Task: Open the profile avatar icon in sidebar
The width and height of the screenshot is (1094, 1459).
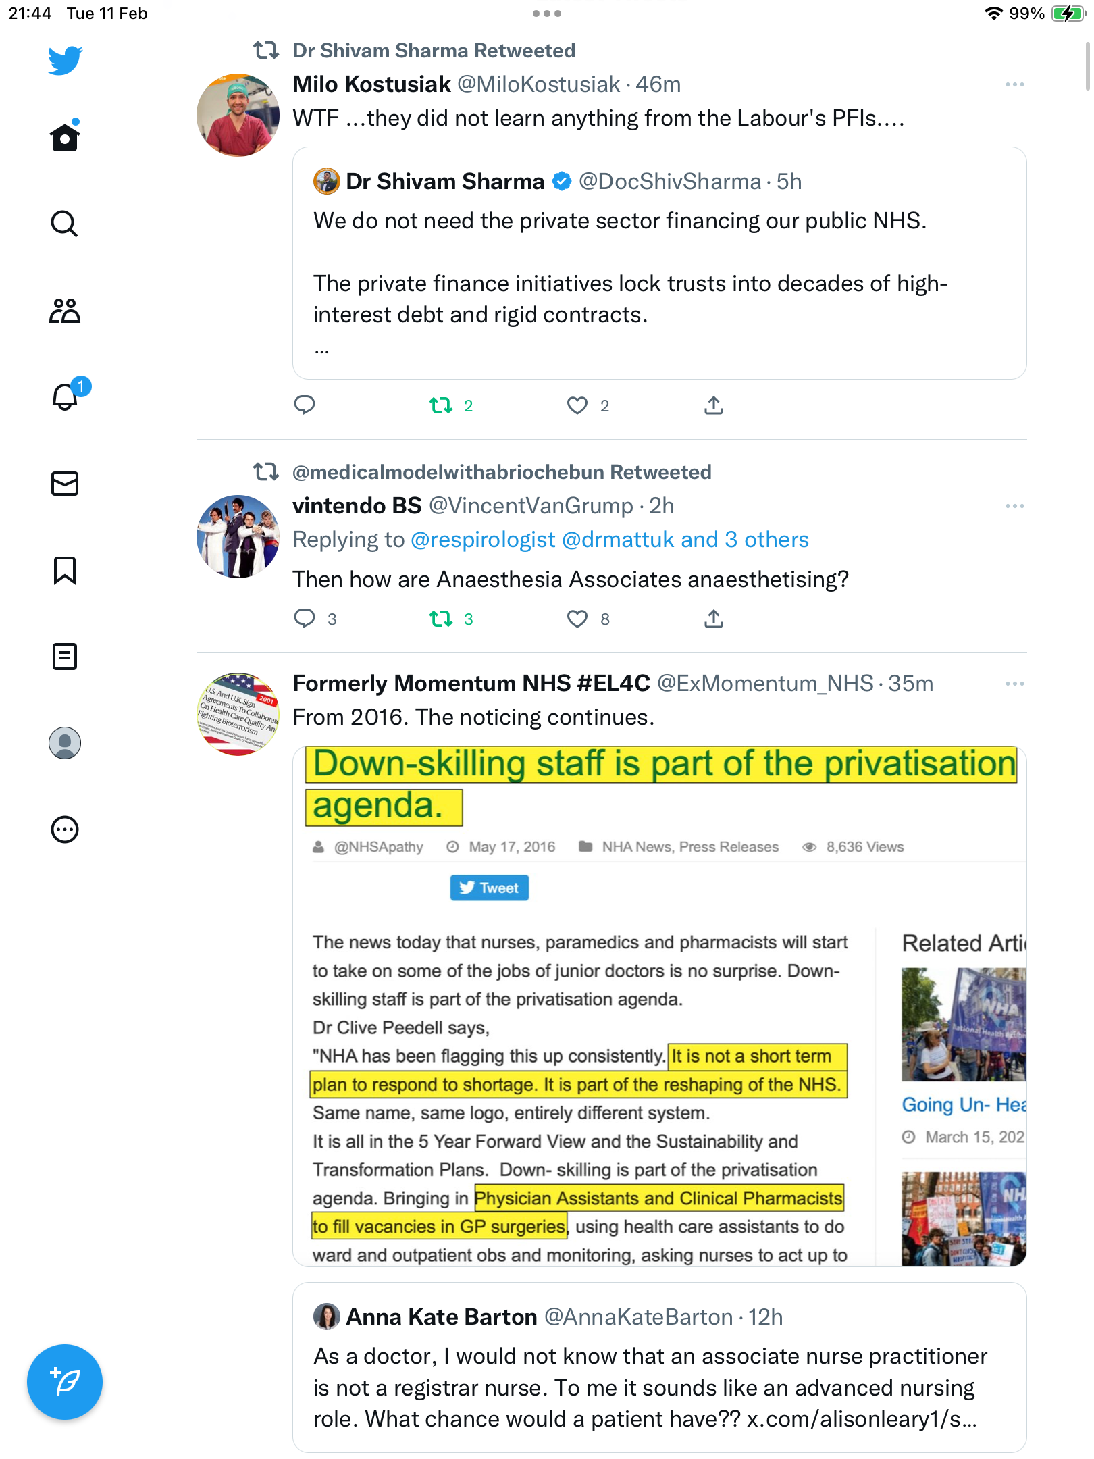Action: click(65, 743)
